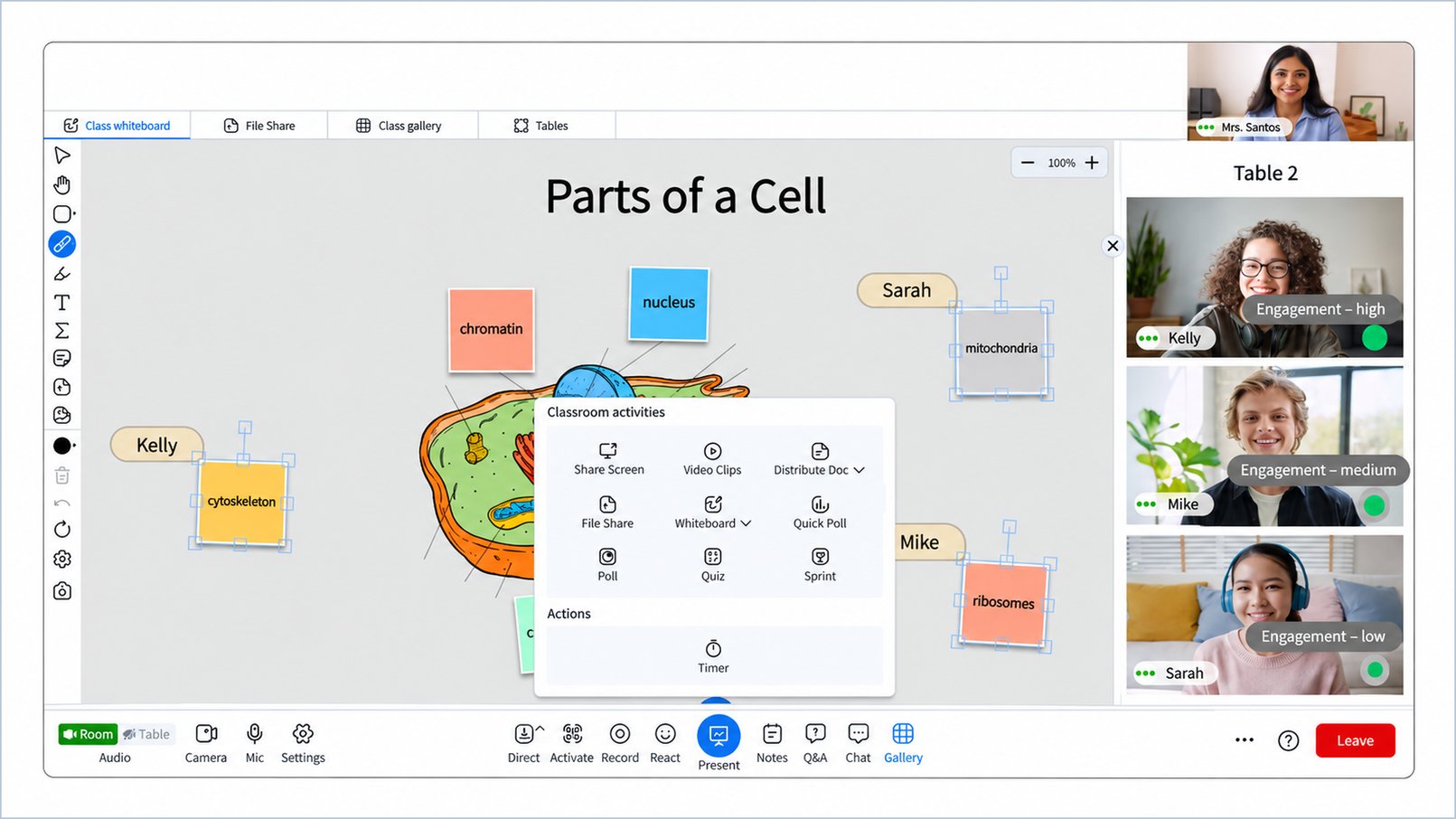Launch the Sprint activity

(x=820, y=565)
